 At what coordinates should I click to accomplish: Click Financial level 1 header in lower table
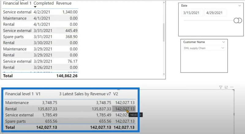19,94
